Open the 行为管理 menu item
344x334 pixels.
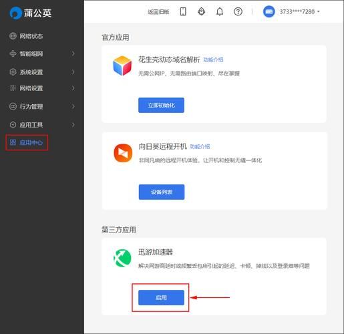click(31, 106)
